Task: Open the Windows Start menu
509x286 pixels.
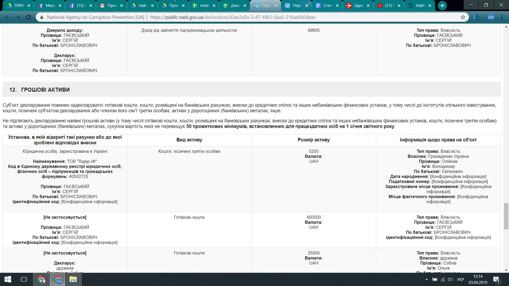Action: pyautogui.click(x=7, y=279)
